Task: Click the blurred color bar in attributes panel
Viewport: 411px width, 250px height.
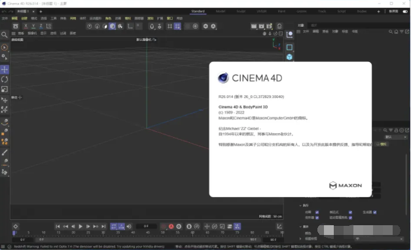Action: 359,230
